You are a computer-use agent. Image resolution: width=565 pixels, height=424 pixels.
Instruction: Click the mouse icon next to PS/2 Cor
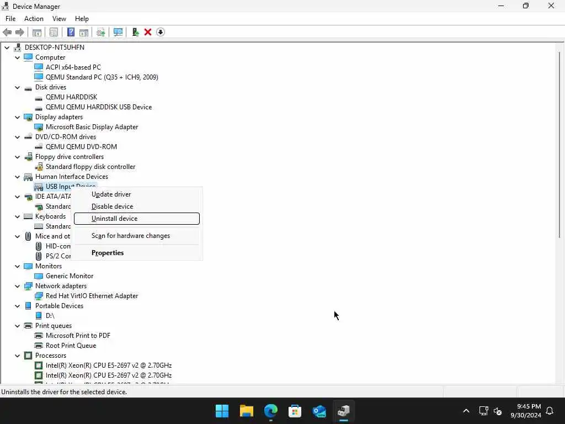[x=39, y=256]
